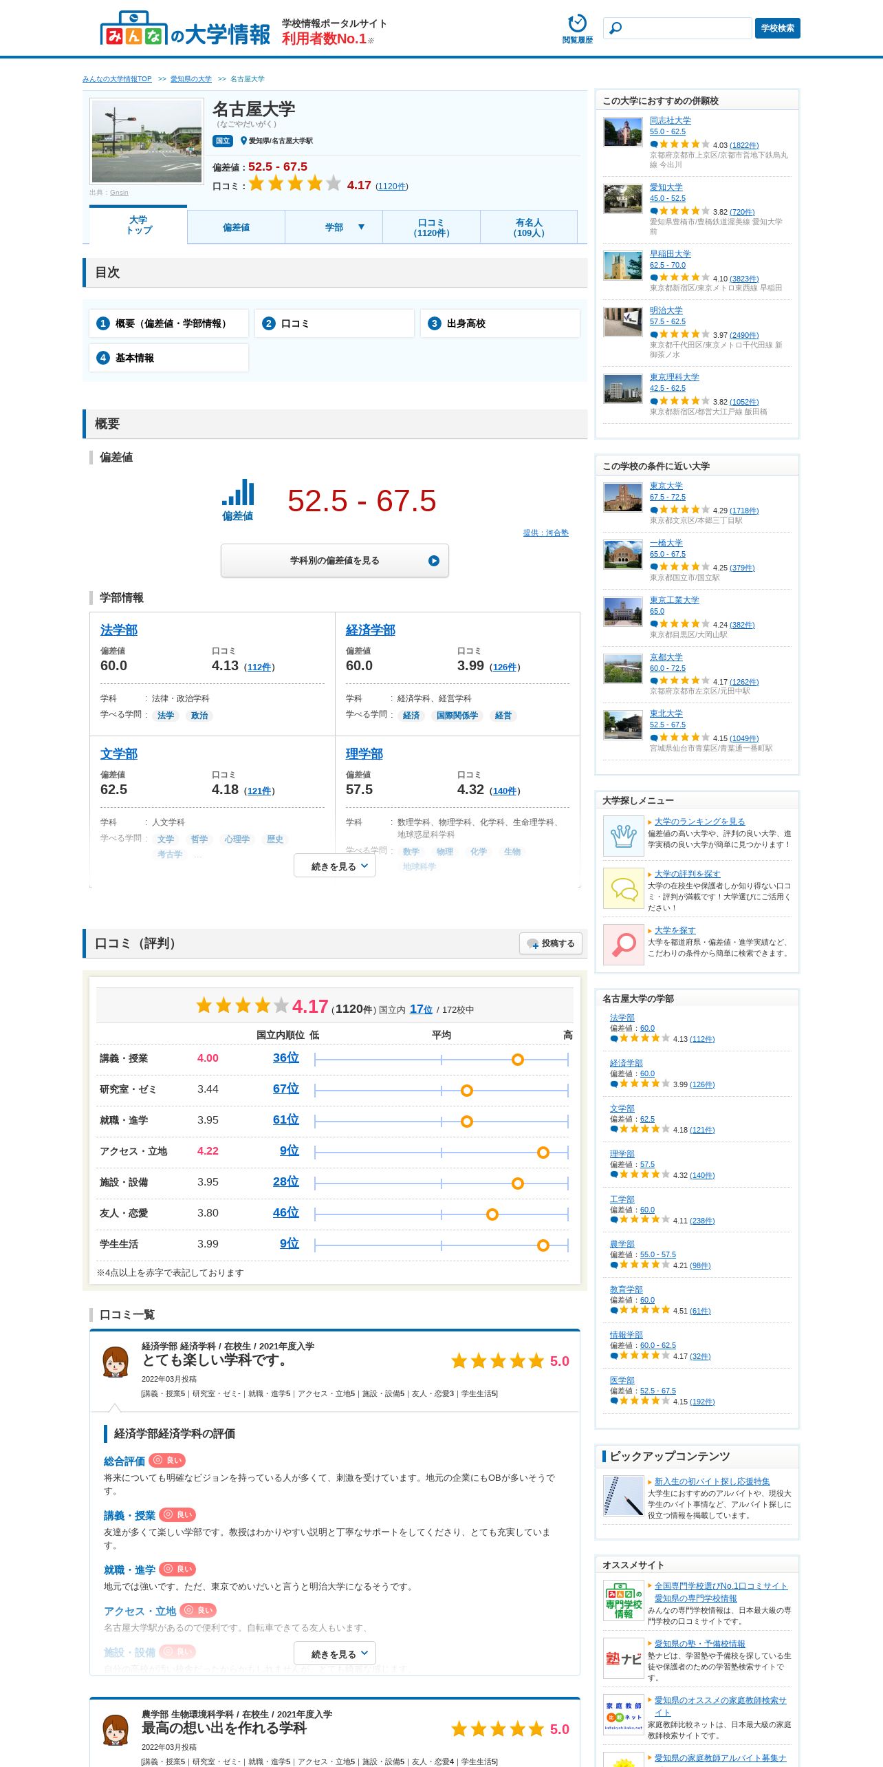Open the 閲覧履歴 history icon
The width and height of the screenshot is (883, 1767).
[x=577, y=29]
